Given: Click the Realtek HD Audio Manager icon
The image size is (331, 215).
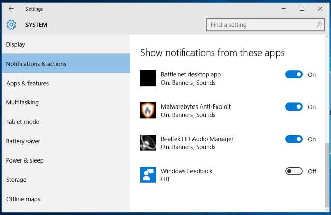Looking at the screenshot, I should tap(148, 142).
